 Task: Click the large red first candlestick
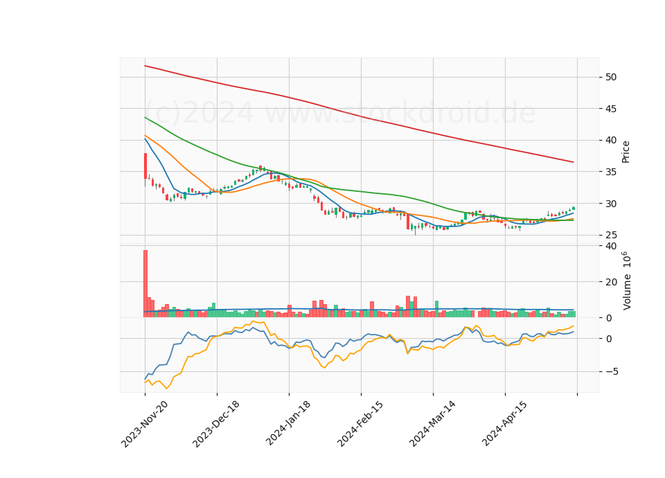[x=145, y=166]
